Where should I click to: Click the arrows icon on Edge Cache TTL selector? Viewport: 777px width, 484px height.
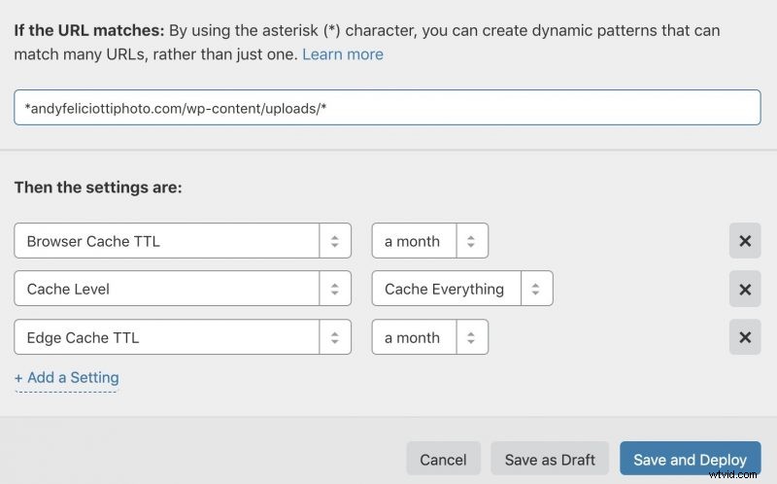click(335, 337)
